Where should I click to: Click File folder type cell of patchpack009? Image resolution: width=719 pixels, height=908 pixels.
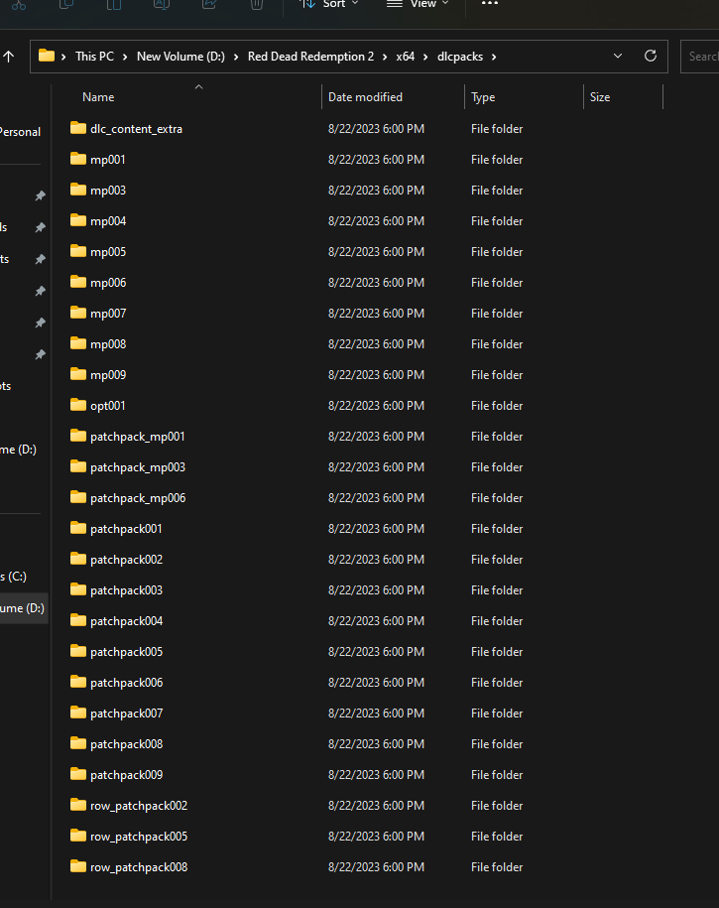click(497, 774)
